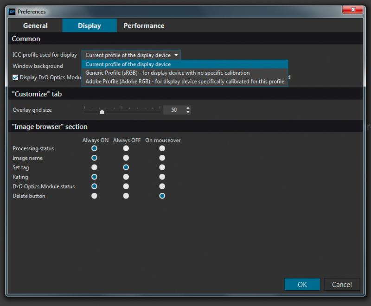
Task: Click the Overlay grid size value field
Action: point(174,110)
